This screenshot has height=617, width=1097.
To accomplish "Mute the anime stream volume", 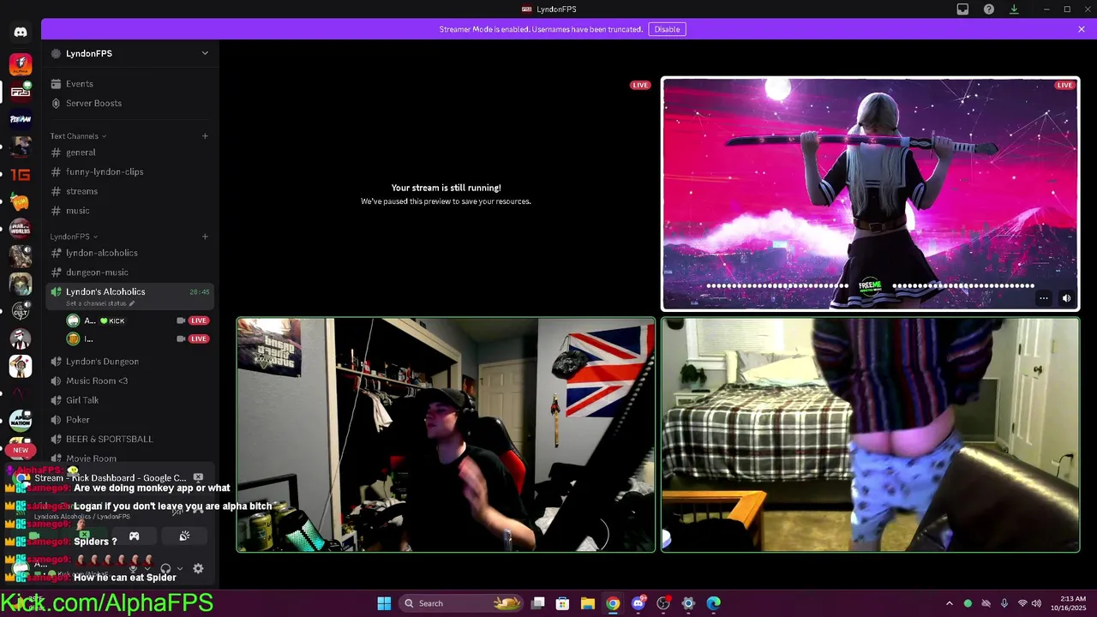I will [x=1066, y=298].
